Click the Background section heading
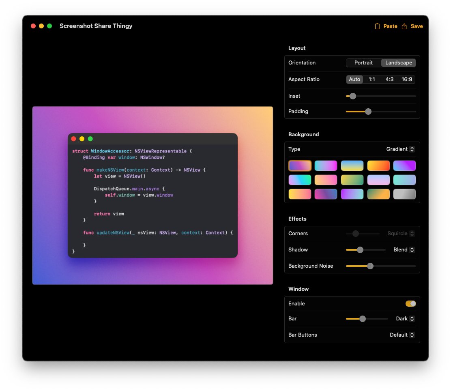451x391 pixels. pyautogui.click(x=303, y=135)
